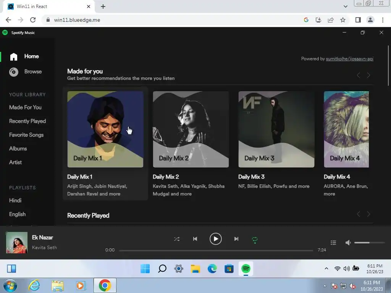Click the Daily Mix 3 title text
Viewport: 391px width, 293px height.
pyautogui.click(x=251, y=177)
